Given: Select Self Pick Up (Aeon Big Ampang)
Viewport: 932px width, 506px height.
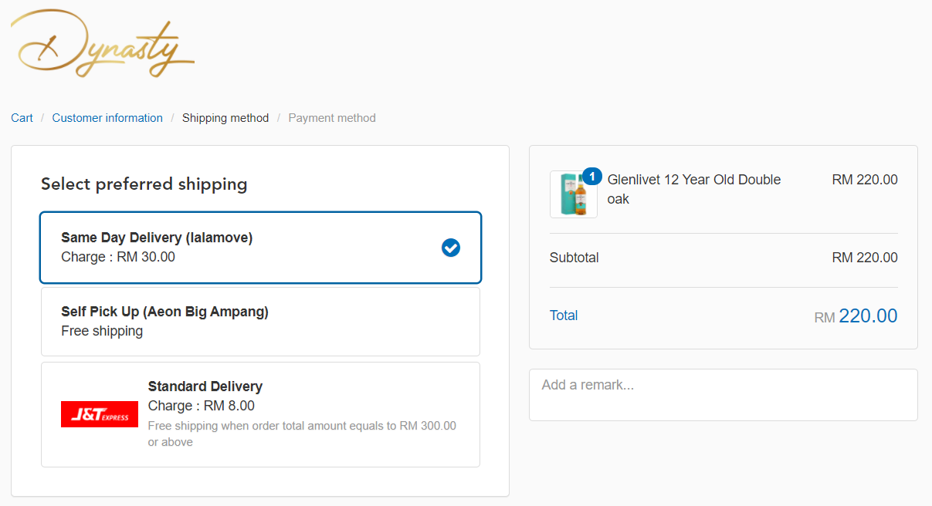Looking at the screenshot, I should pyautogui.click(x=261, y=322).
